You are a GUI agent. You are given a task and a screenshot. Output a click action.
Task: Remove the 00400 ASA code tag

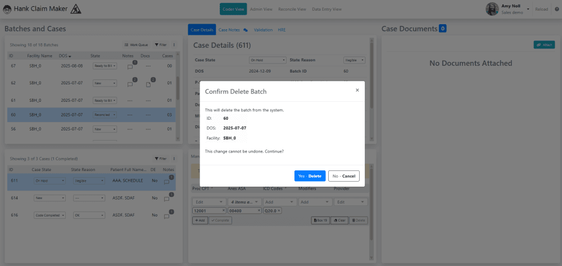coord(259,210)
